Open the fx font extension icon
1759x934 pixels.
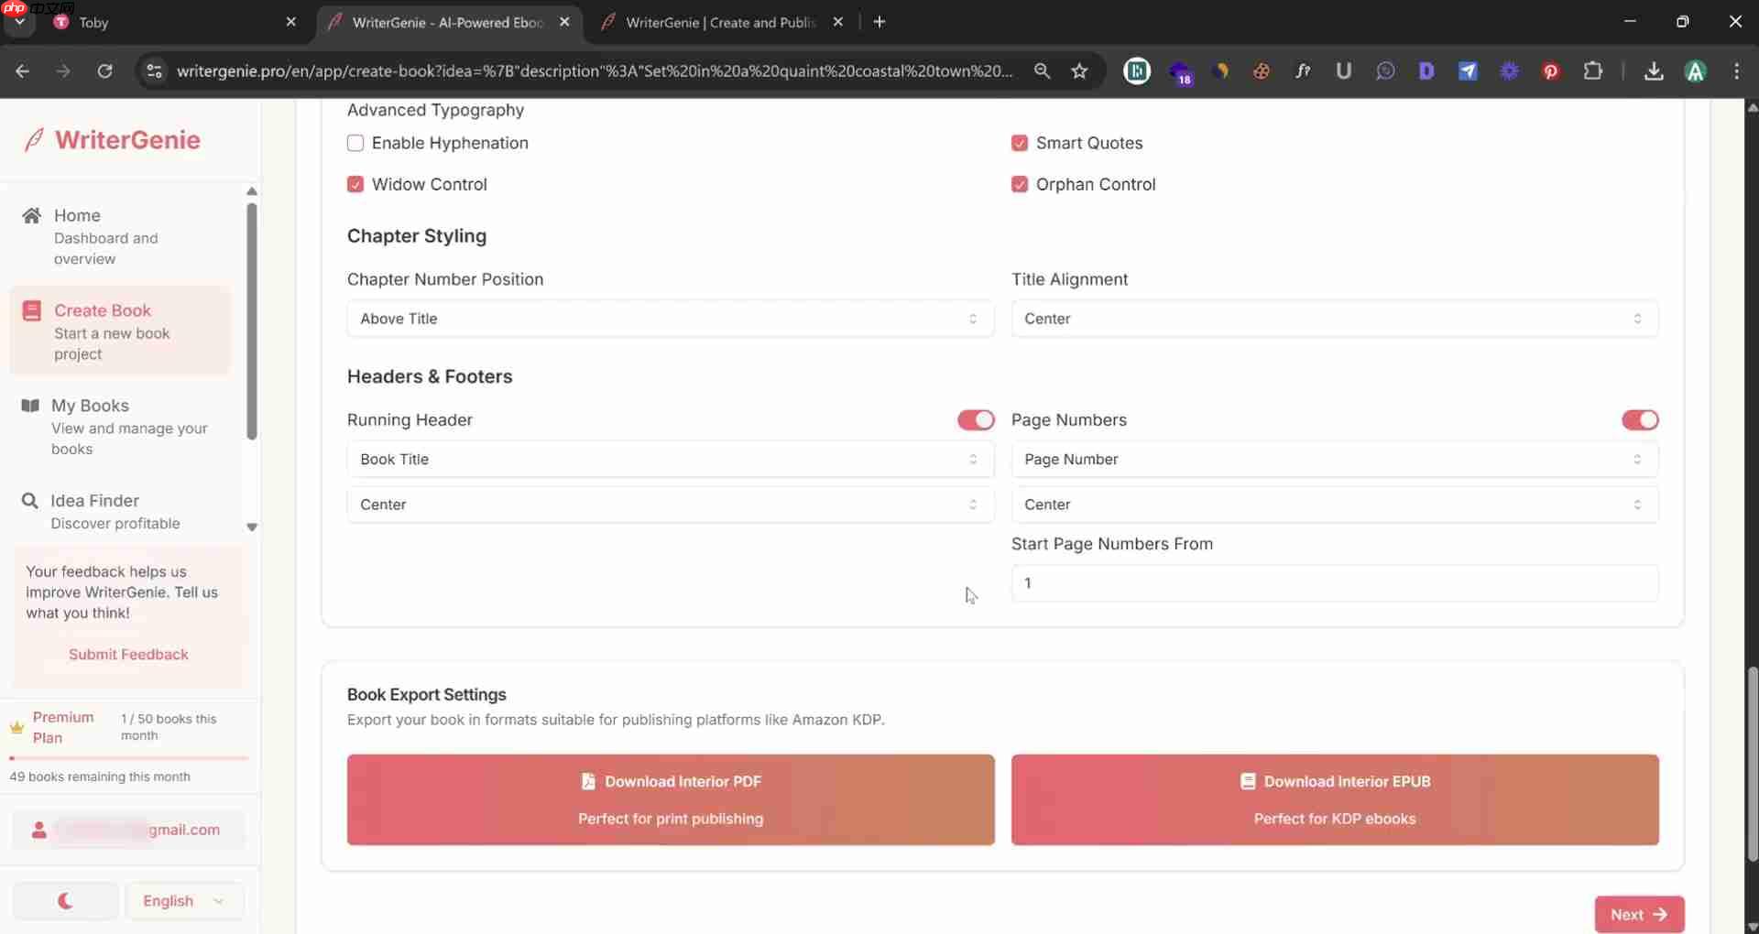pyautogui.click(x=1302, y=71)
